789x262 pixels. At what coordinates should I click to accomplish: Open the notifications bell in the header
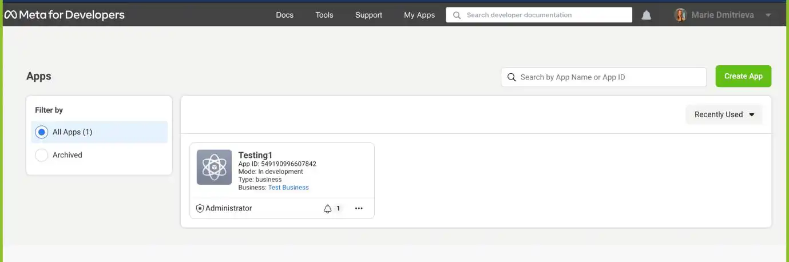(646, 15)
